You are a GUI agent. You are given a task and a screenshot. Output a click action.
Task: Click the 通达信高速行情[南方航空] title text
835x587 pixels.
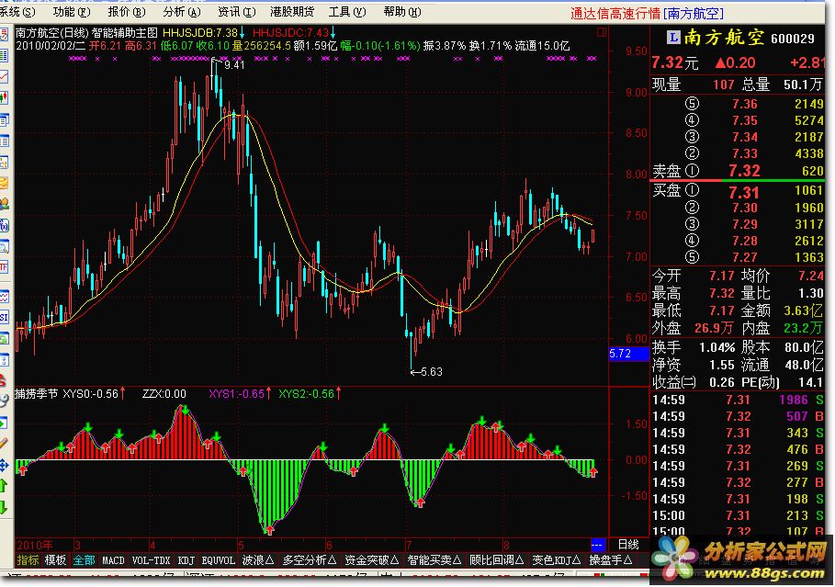[x=647, y=14]
